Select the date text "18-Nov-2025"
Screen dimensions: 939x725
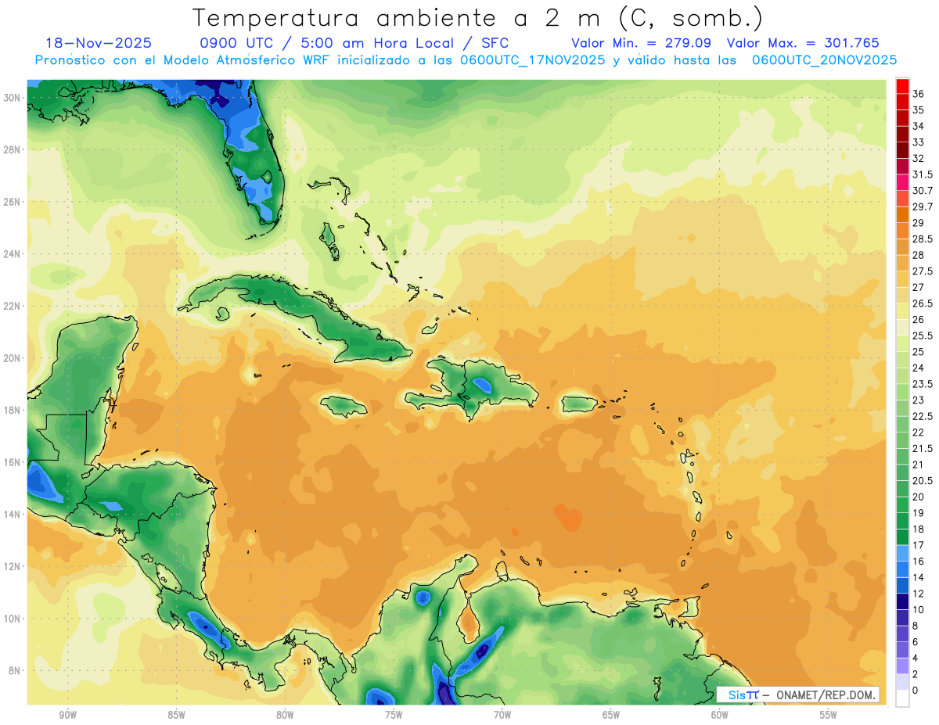99,43
